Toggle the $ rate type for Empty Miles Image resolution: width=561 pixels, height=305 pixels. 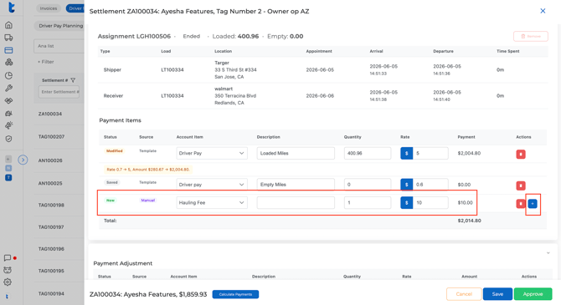click(406, 185)
